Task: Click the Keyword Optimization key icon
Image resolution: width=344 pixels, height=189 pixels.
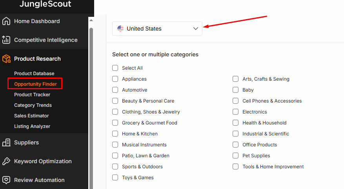Action: click(6, 161)
